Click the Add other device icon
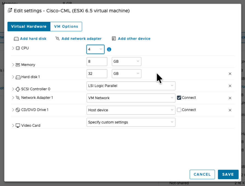The width and height of the screenshot is (245, 186). tap(114, 38)
